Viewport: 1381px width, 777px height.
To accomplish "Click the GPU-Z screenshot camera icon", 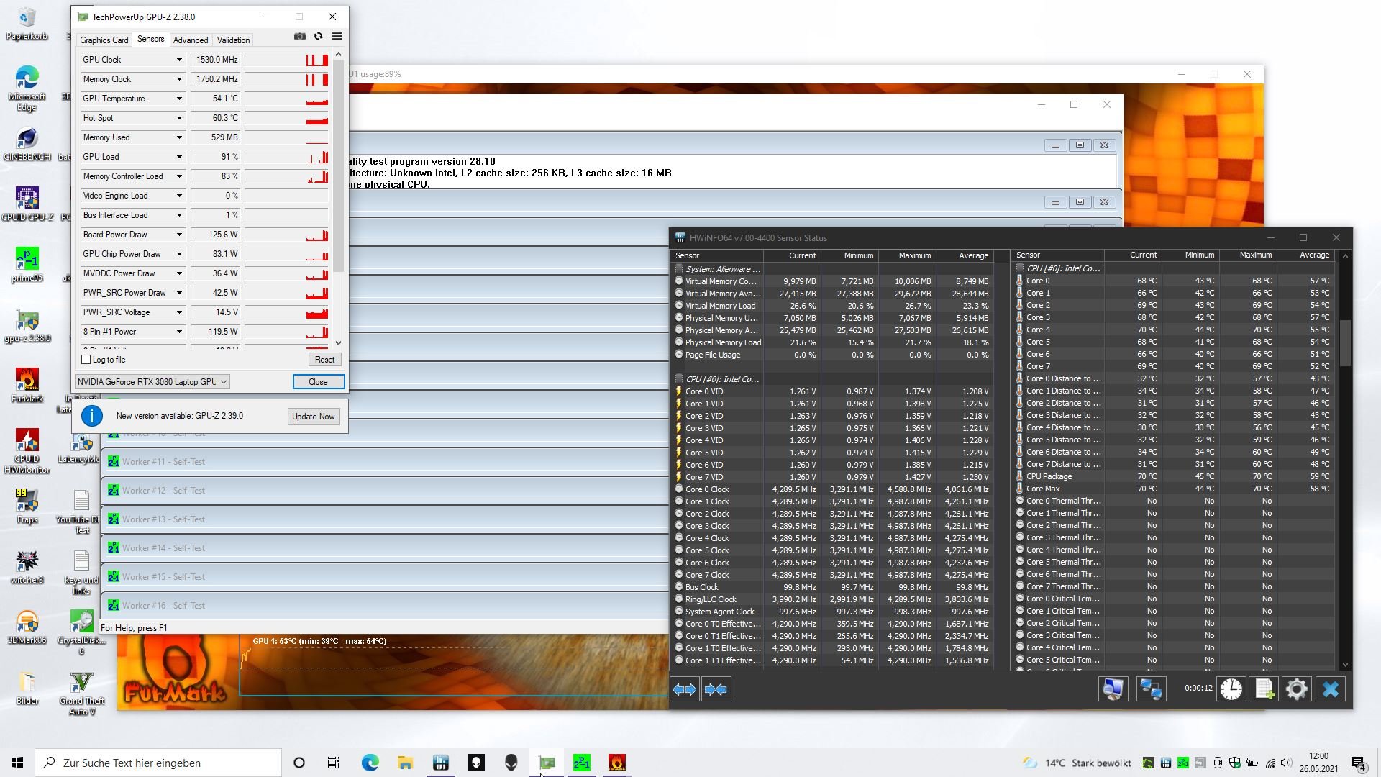I will (x=299, y=37).
